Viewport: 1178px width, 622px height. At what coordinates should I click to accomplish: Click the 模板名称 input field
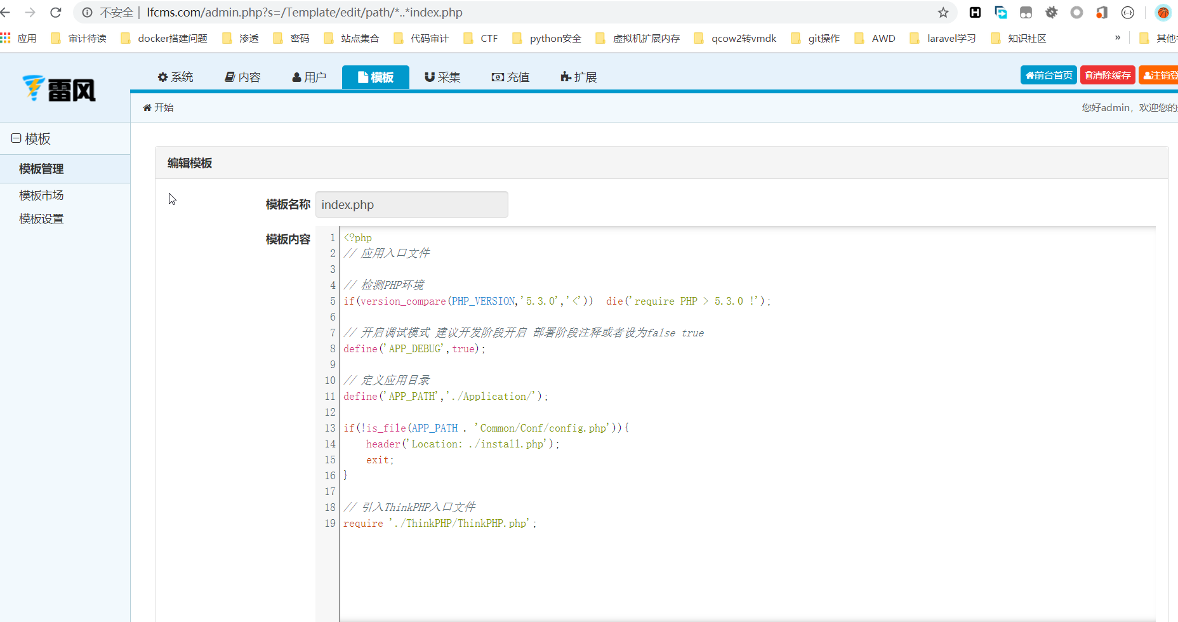[x=411, y=204]
